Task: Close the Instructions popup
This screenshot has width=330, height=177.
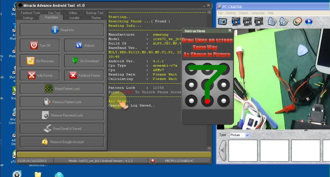Action: (x=230, y=31)
